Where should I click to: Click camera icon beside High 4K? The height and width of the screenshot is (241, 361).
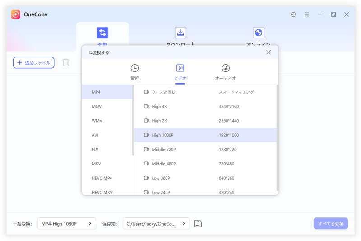(x=146, y=106)
